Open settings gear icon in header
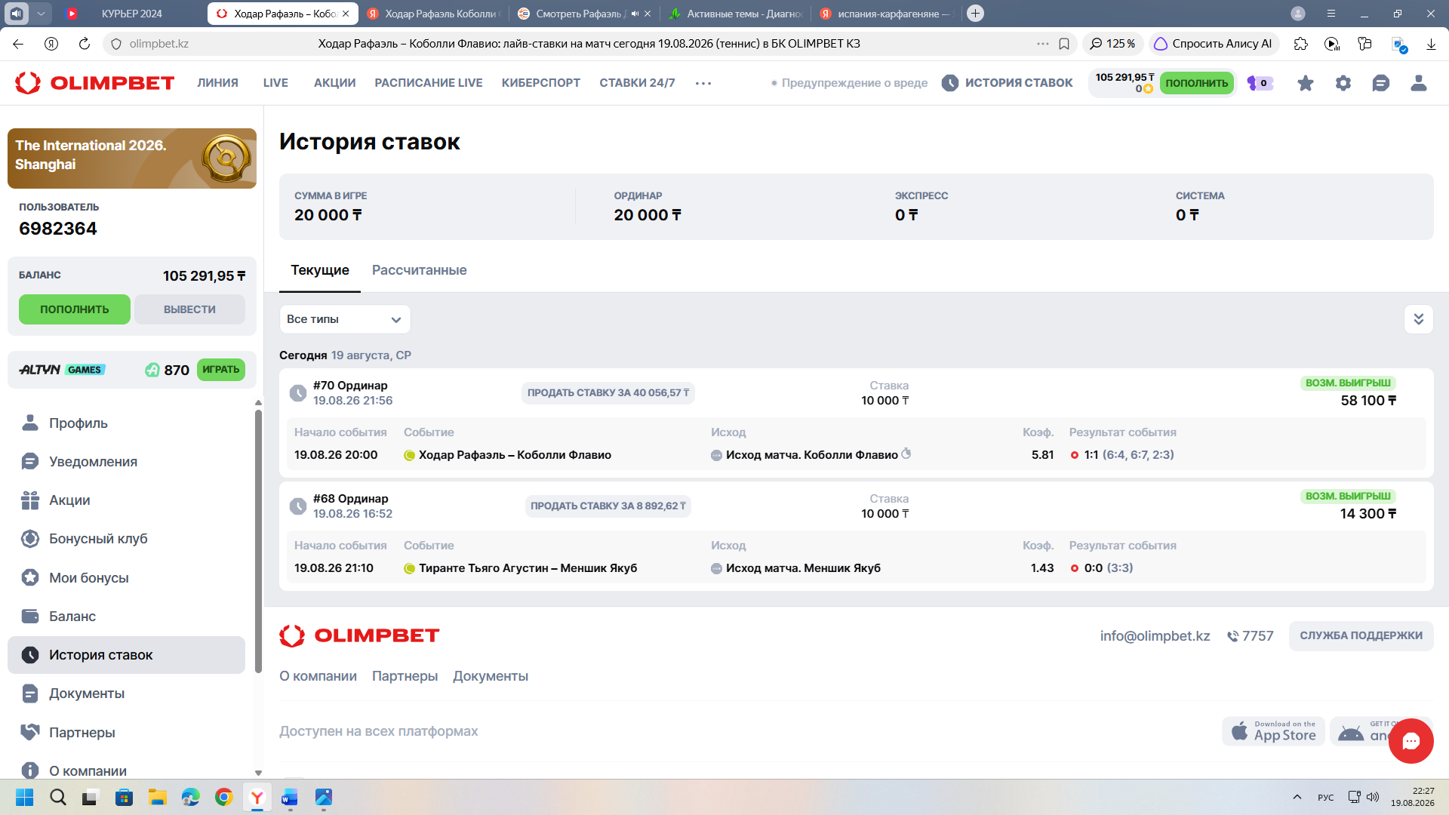1449x815 pixels. [1343, 83]
